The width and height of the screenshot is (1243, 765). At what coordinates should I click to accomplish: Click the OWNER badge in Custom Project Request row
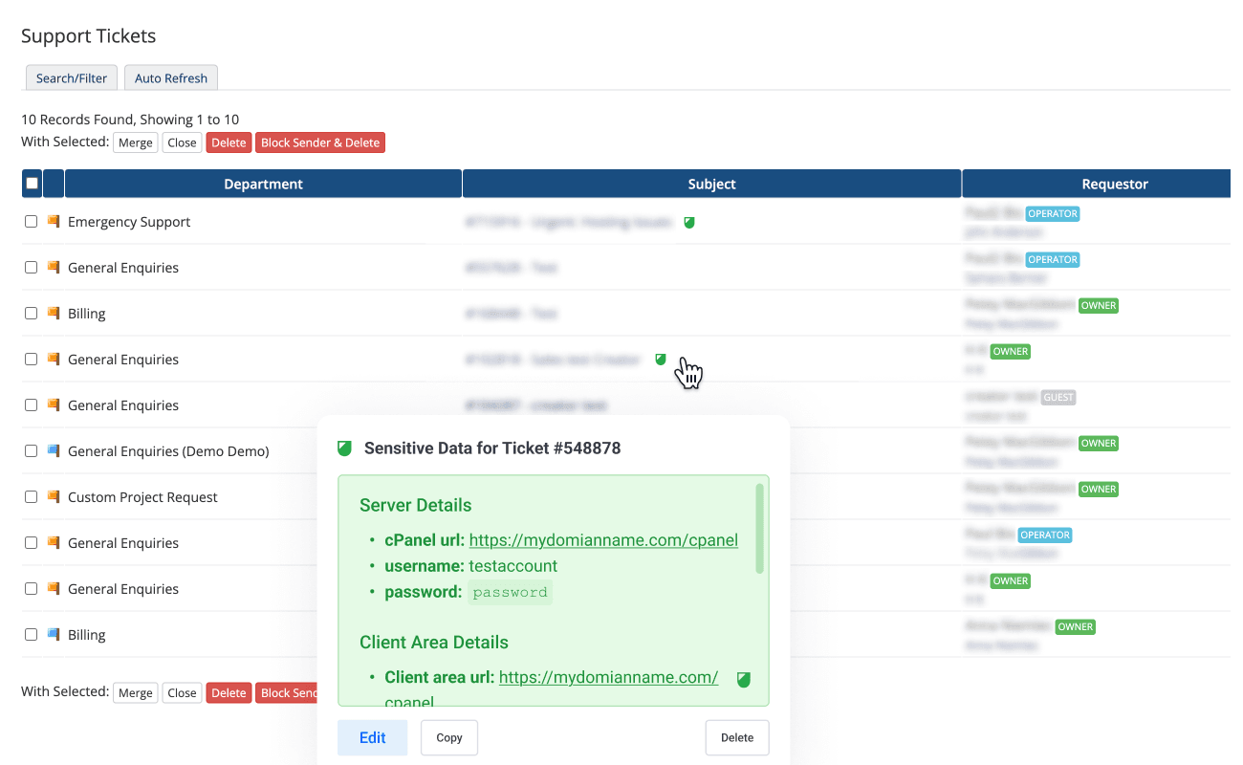tap(1099, 489)
